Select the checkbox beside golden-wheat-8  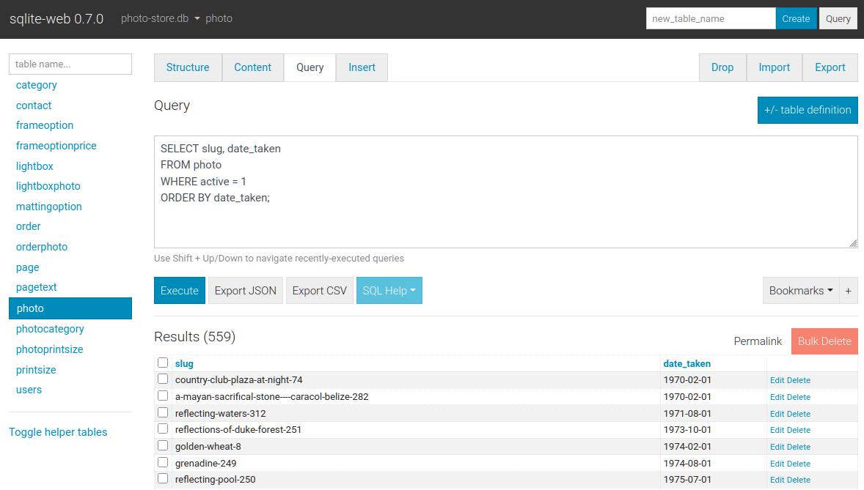pyautogui.click(x=163, y=446)
